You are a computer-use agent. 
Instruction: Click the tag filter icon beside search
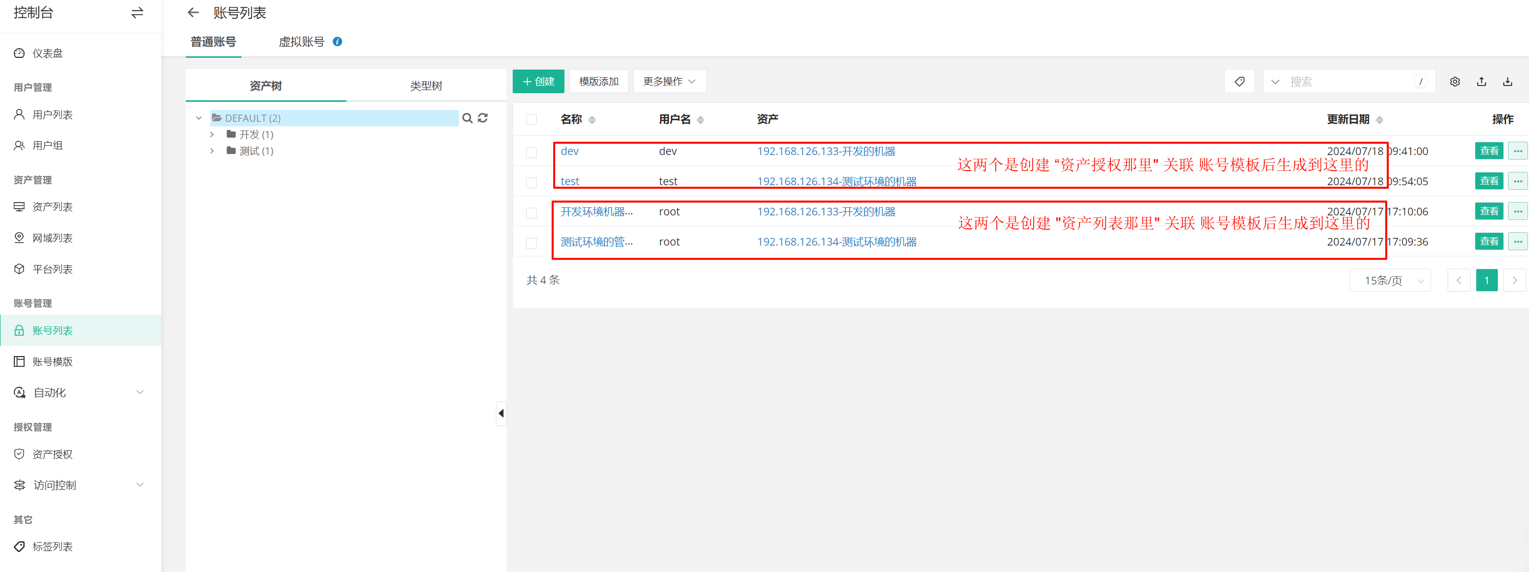[1239, 81]
